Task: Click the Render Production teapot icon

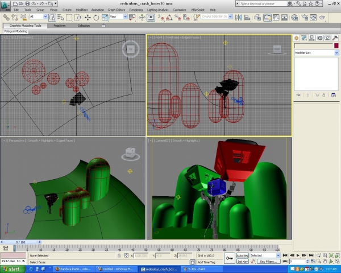Action: 322,17
